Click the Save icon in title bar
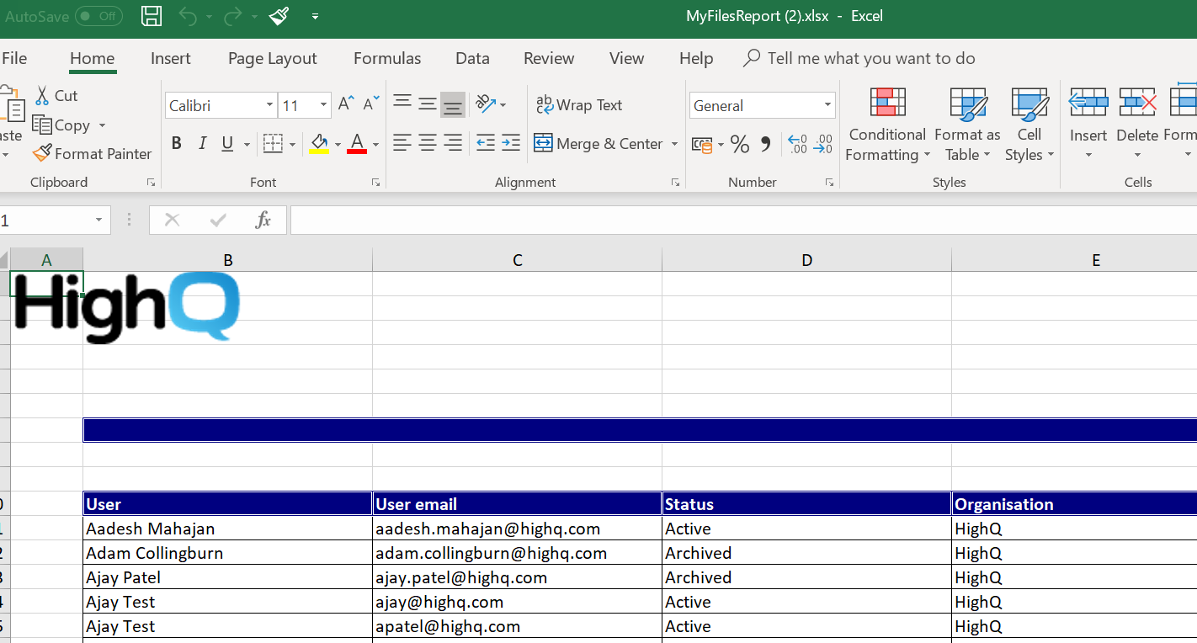The image size is (1197, 643). coord(152,16)
